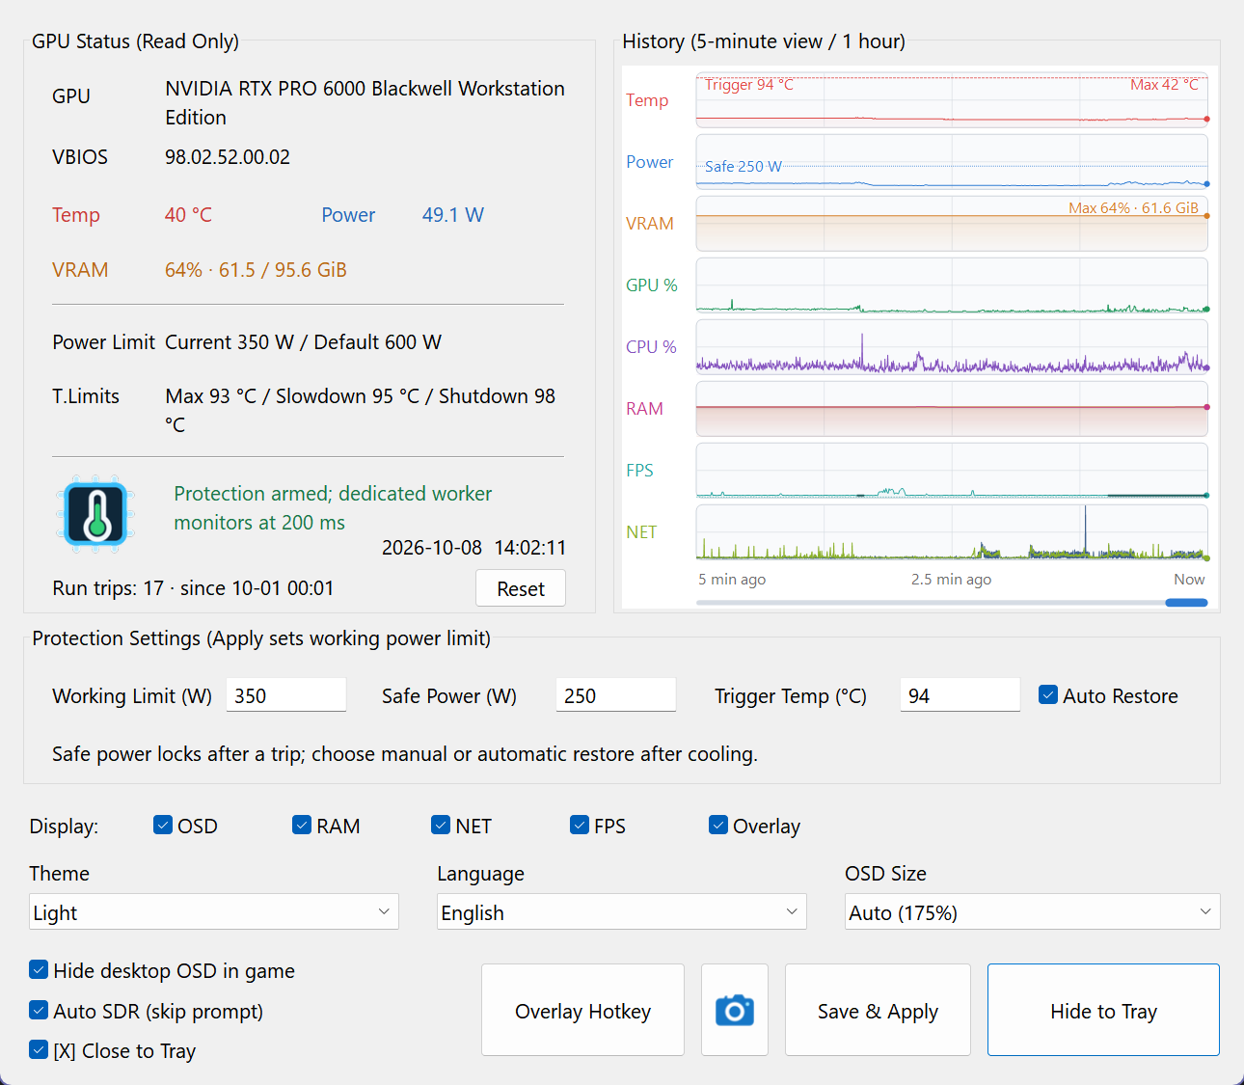Click the RAM history graph
Image resolution: width=1244 pixels, height=1085 pixels.
(952, 409)
